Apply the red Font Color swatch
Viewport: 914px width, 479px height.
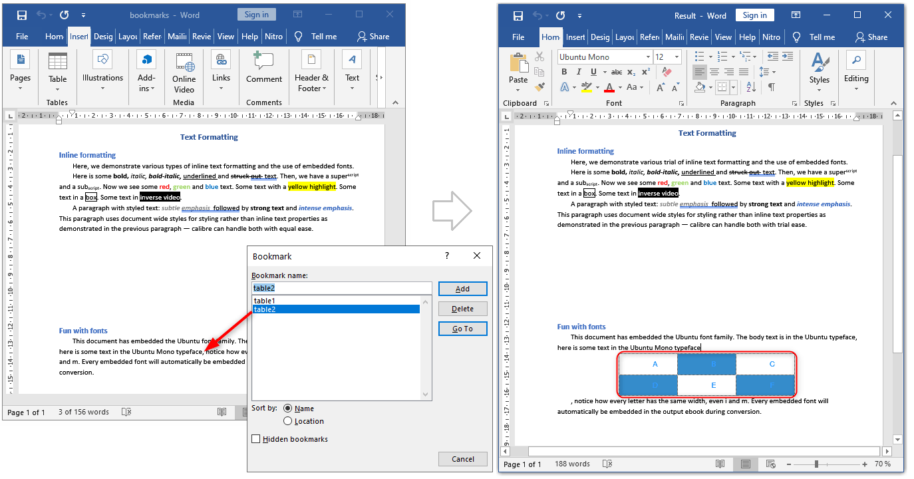pyautogui.click(x=609, y=86)
